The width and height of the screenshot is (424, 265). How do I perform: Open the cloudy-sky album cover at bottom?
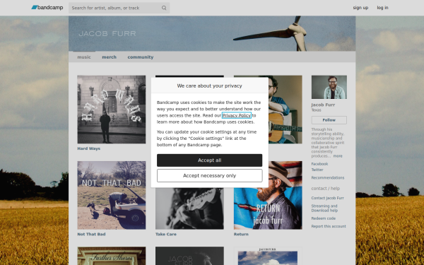pos(268,256)
